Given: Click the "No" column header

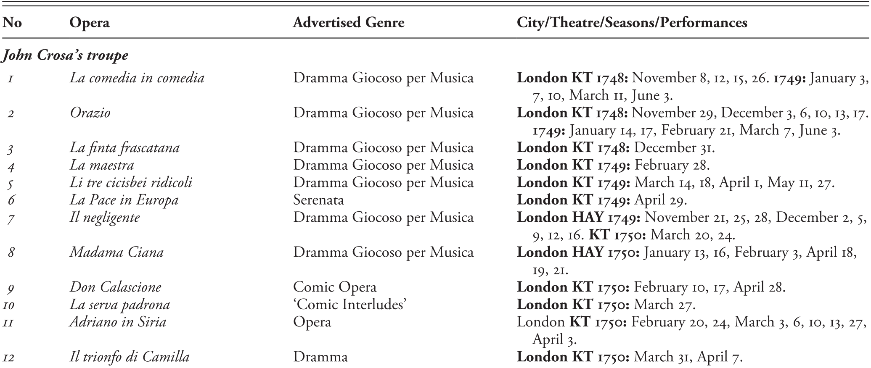Looking at the screenshot, I should point(12,23).
